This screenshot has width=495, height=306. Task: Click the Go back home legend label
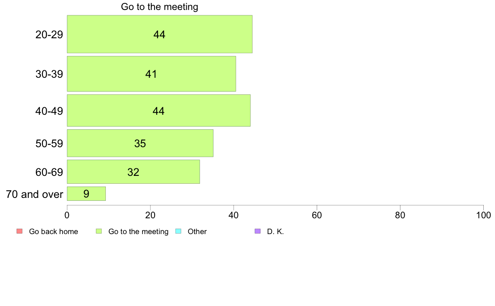point(53,232)
